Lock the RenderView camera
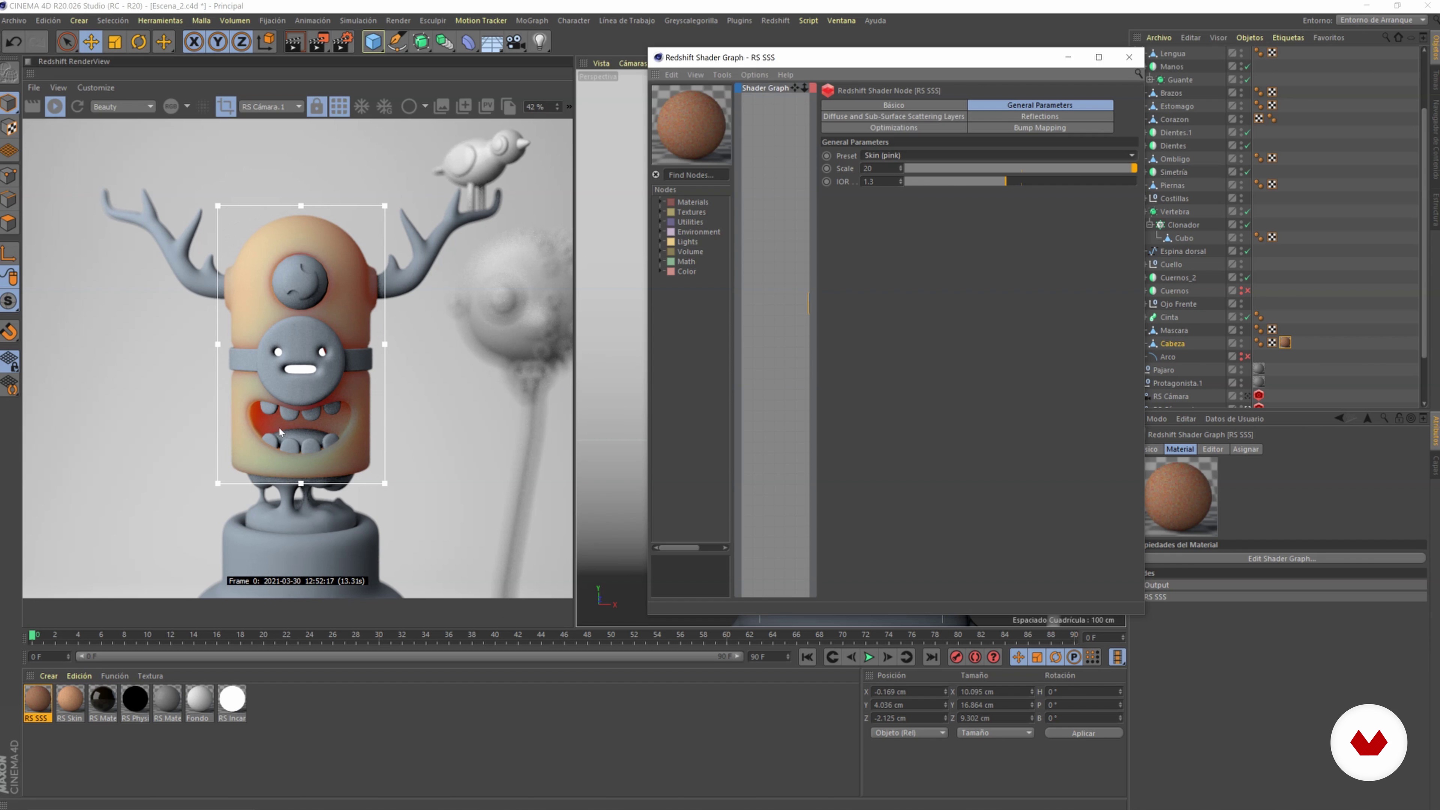 pos(316,106)
